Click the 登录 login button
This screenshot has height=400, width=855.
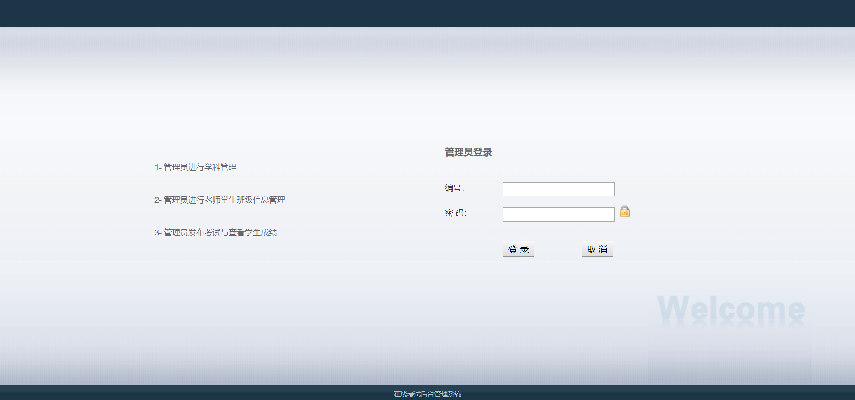pos(519,249)
